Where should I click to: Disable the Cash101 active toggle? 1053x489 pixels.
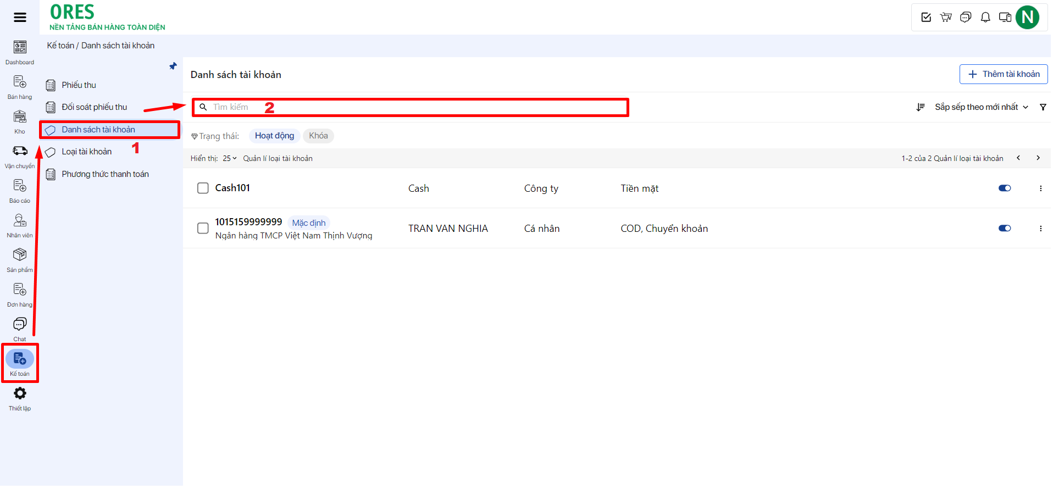coord(1004,188)
